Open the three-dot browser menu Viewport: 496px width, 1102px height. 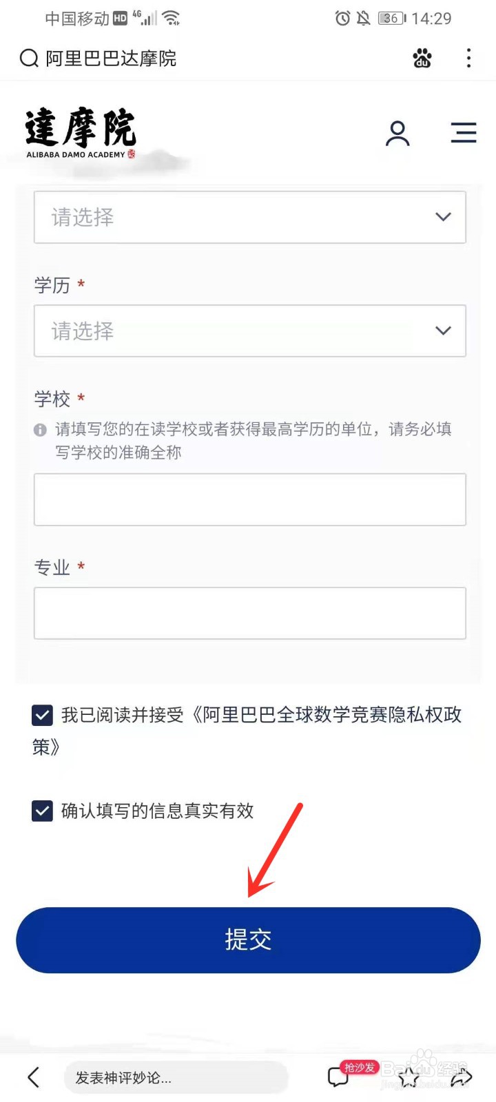[x=468, y=59]
